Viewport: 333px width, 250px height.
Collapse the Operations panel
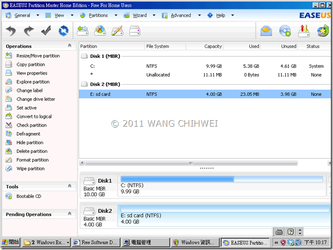[x=69, y=46]
